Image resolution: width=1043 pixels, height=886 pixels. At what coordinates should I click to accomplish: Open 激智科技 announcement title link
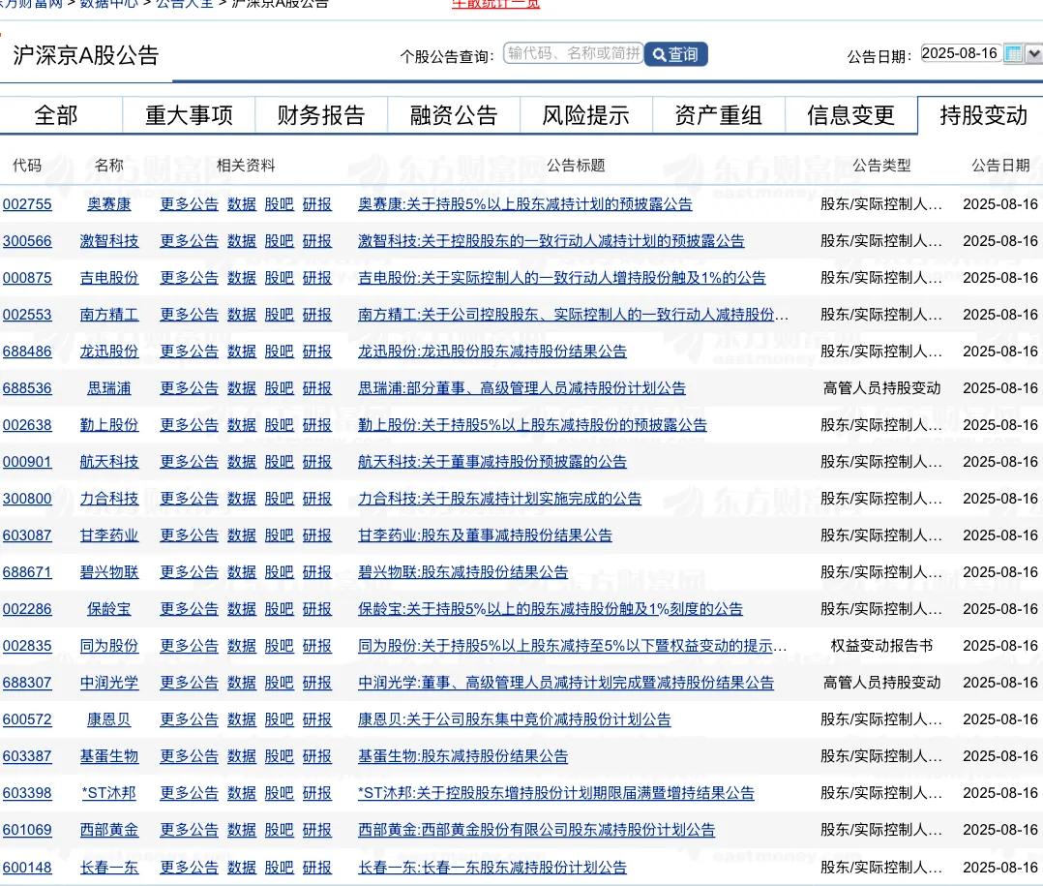click(551, 241)
